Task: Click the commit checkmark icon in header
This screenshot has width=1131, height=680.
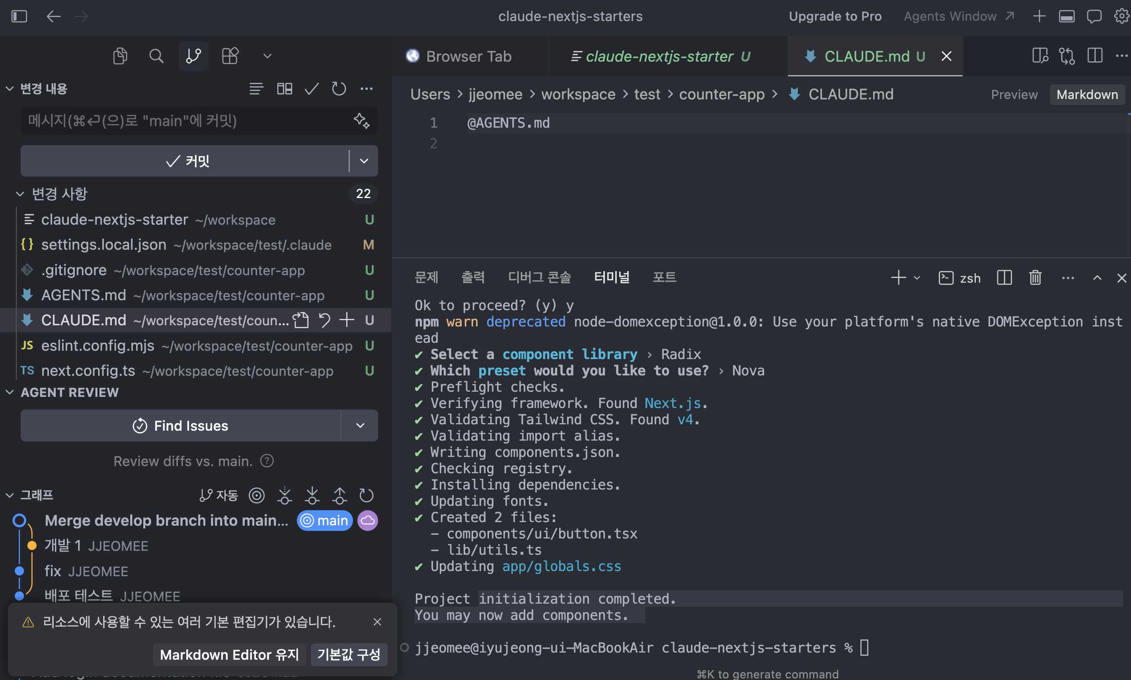Action: (312, 88)
